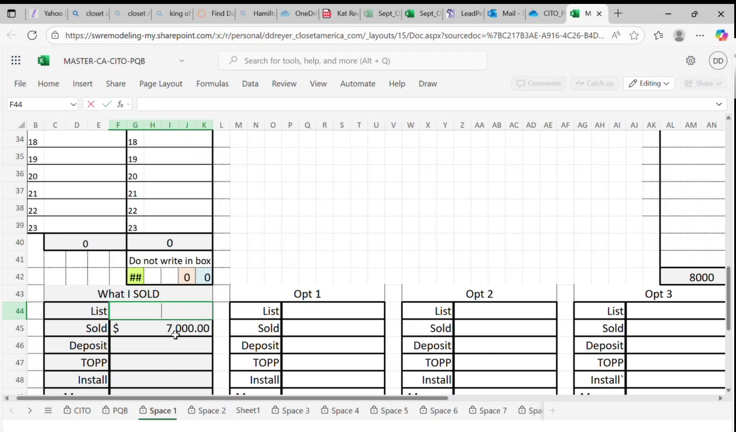Open the file name dropdown chevron beside MASTER-CA-CITO-PQB
The height and width of the screenshot is (432, 736).
[182, 60]
